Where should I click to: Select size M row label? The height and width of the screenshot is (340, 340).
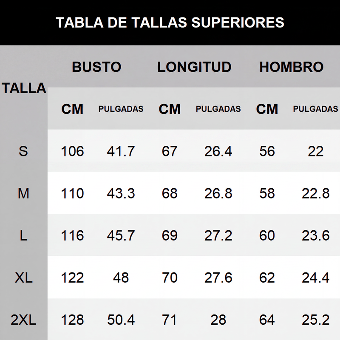point(23,193)
